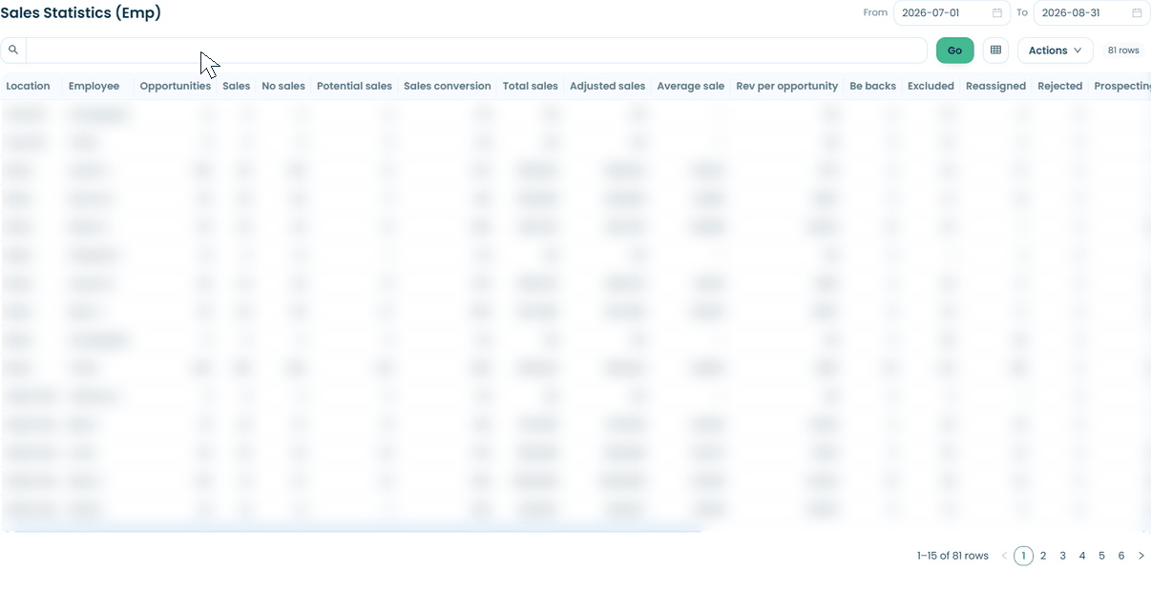Click Average sale column header
Image resolution: width=1151 pixels, height=591 pixels.
690,86
